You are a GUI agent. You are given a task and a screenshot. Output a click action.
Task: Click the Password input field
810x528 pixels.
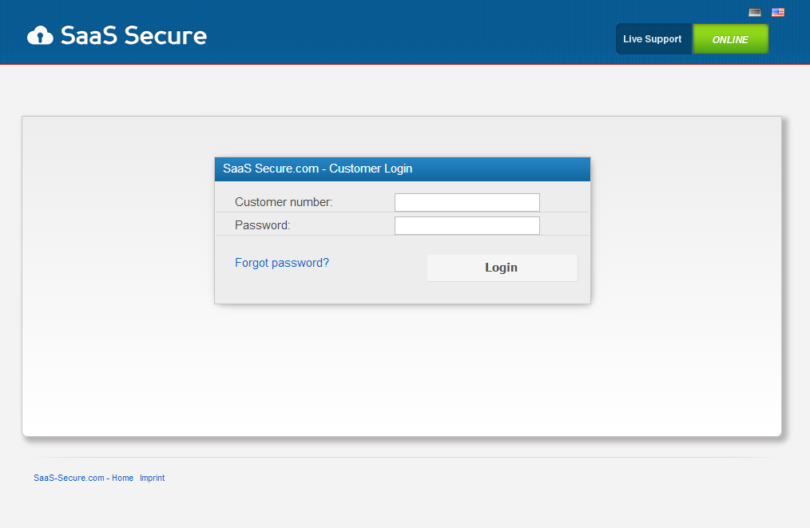(467, 225)
